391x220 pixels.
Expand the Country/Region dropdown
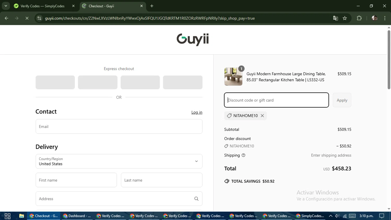[119, 161]
